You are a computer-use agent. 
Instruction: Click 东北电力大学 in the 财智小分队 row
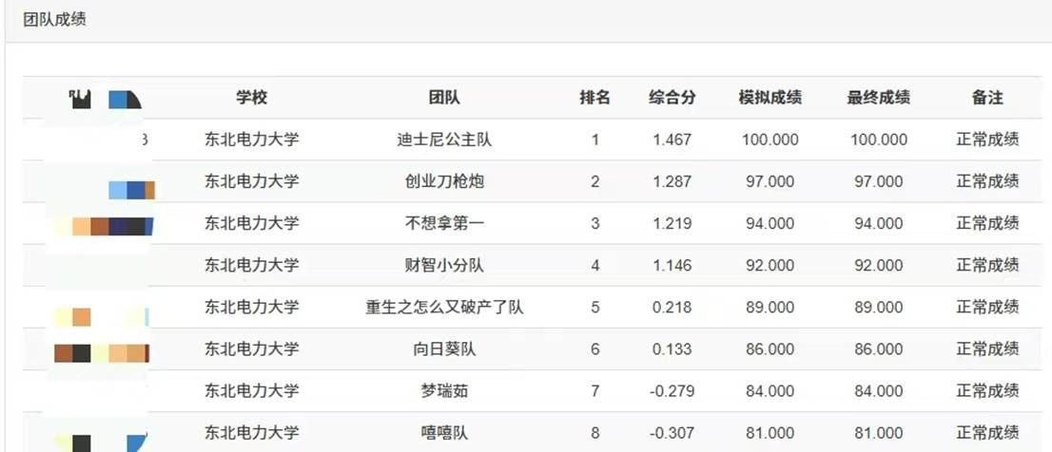252,265
